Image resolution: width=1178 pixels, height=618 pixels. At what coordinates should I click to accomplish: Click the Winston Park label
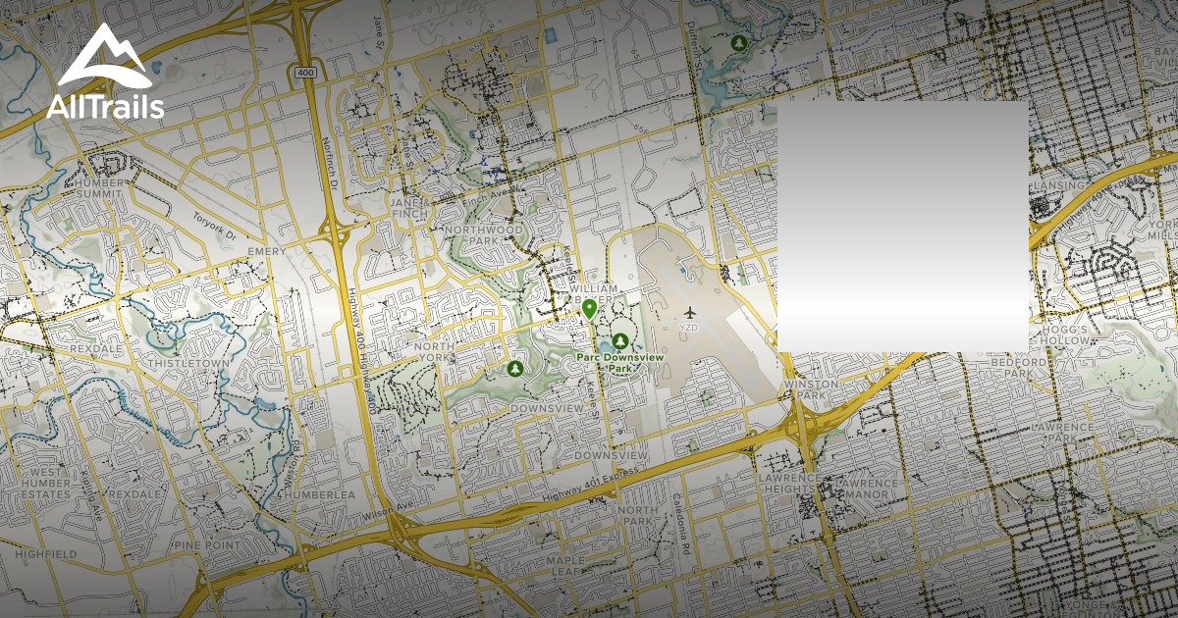812,389
